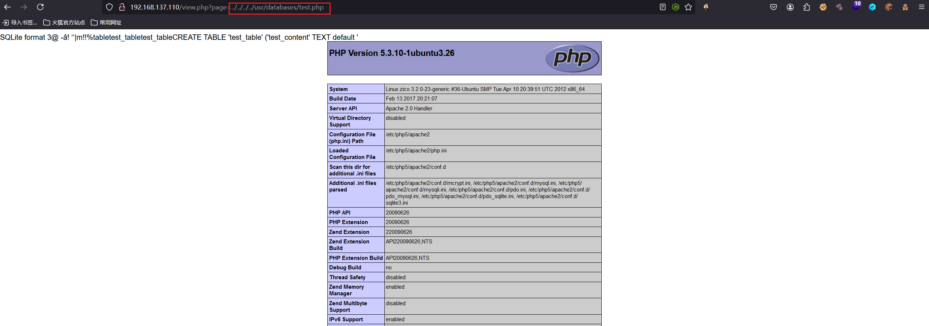Viewport: 929px width, 326px height.
Task: Open the Firefox hamburger application menu
Action: pyautogui.click(x=922, y=7)
